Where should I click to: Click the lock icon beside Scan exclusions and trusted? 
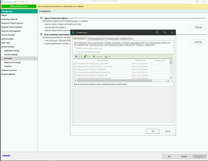click(x=41, y=34)
